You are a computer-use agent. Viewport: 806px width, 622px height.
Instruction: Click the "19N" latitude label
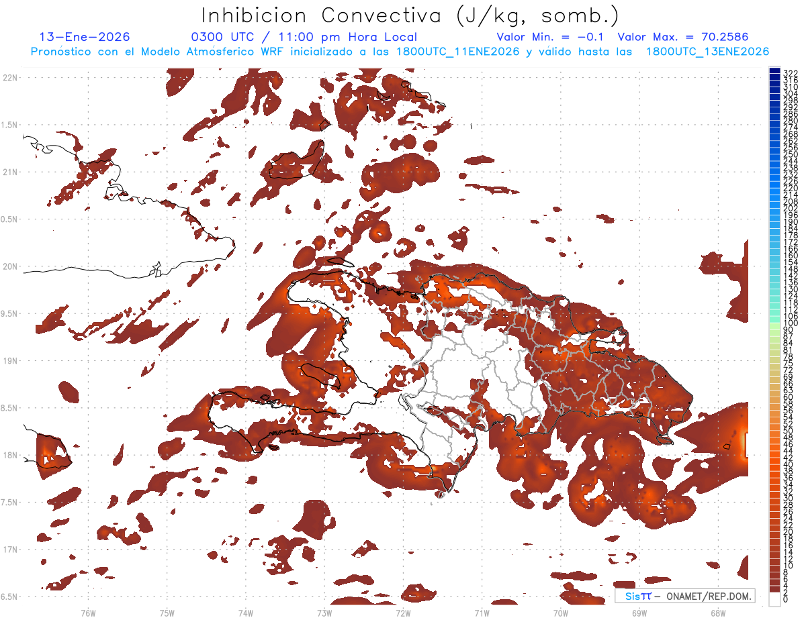coord(9,360)
